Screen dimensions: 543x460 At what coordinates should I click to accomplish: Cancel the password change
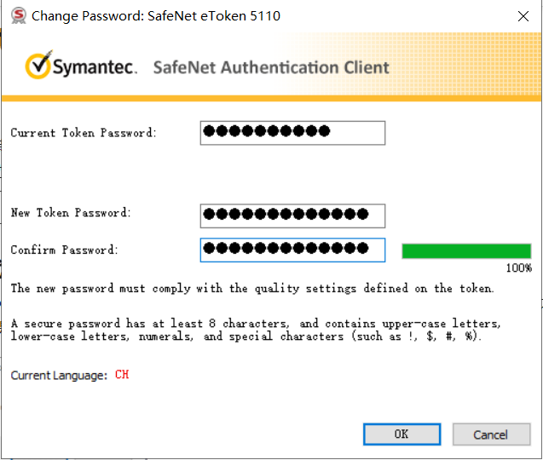tap(491, 434)
